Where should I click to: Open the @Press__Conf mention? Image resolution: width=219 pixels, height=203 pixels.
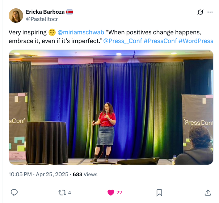coord(123,41)
